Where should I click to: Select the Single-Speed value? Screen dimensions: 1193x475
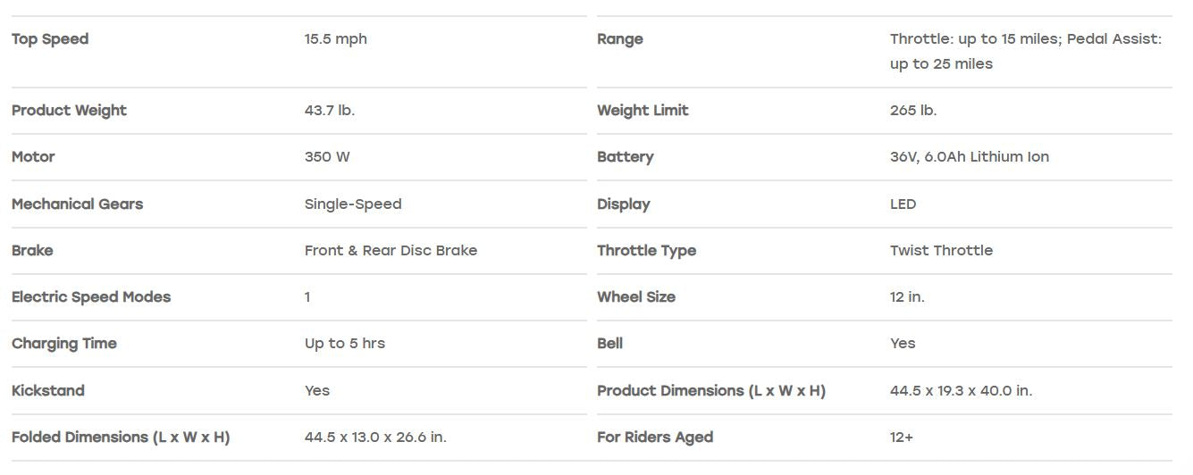click(353, 204)
